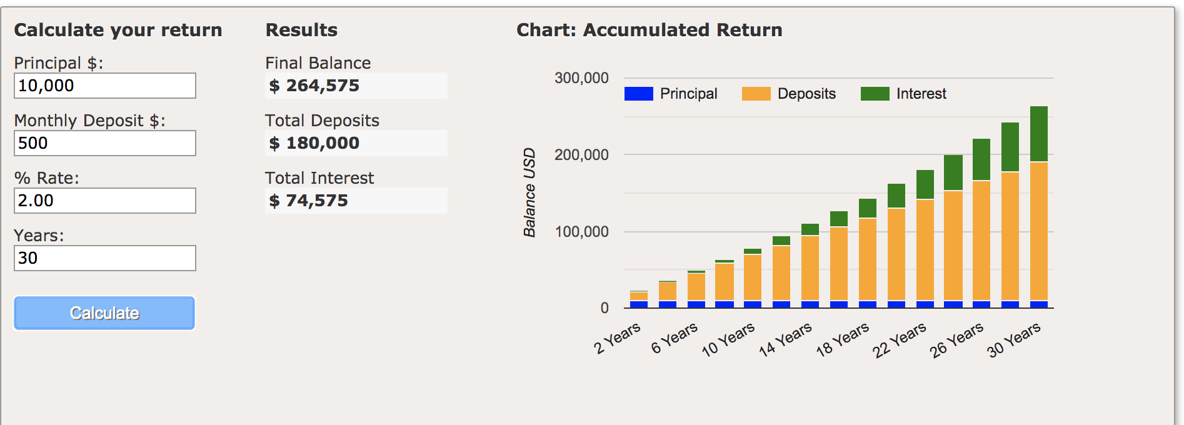Viewport: 1184px width, 425px height.
Task: Click the Balance USD axis title
Action: click(529, 192)
